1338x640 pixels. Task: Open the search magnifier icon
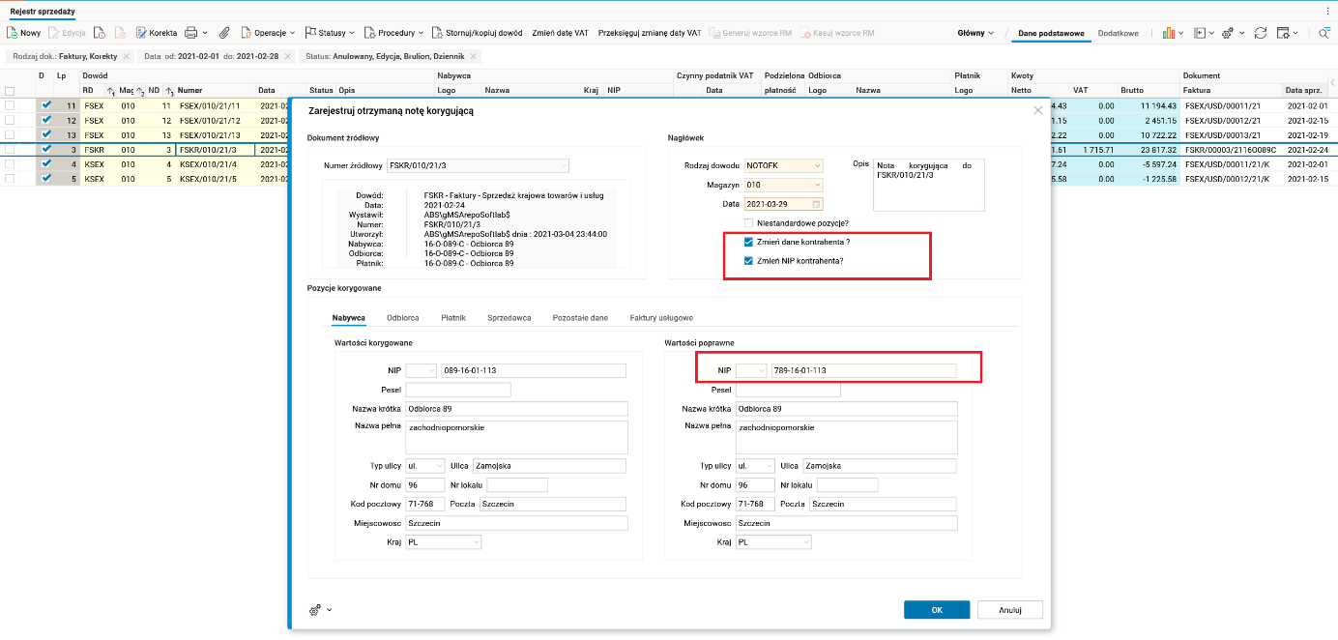tap(1324, 33)
